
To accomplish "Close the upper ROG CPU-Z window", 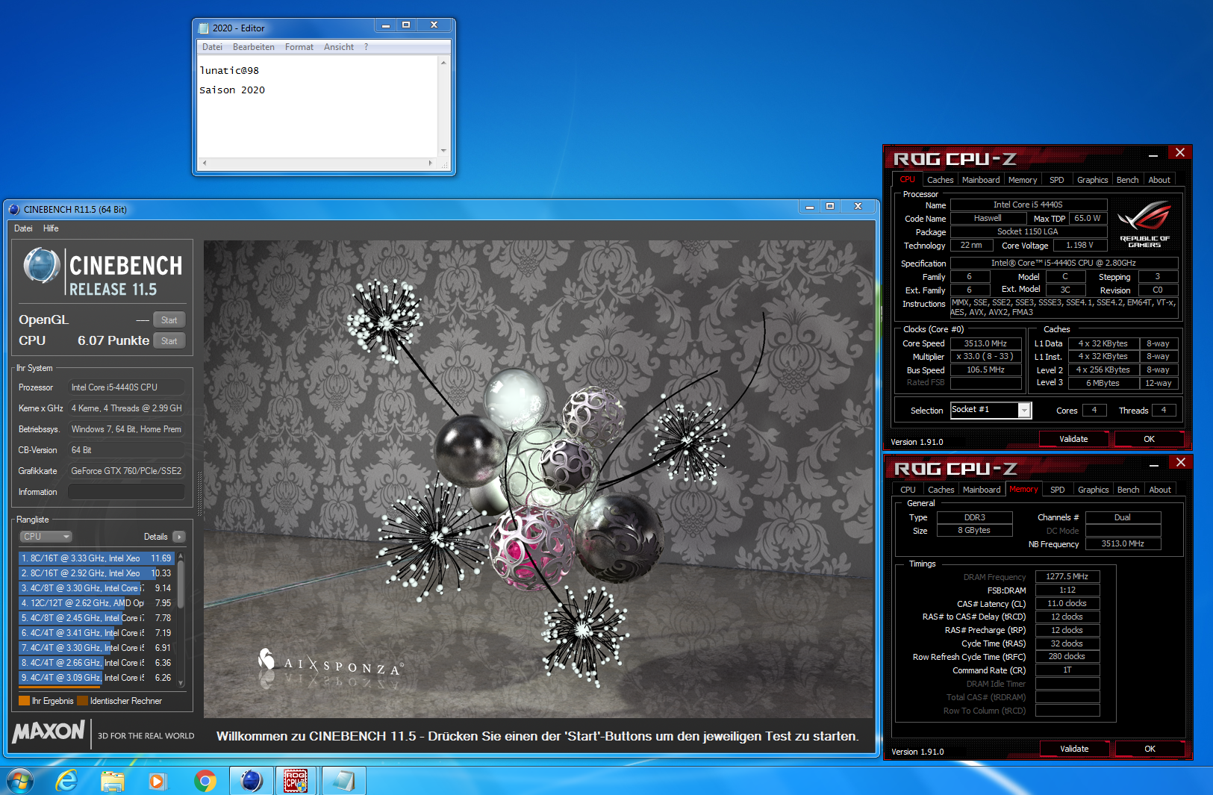I will pyautogui.click(x=1179, y=152).
